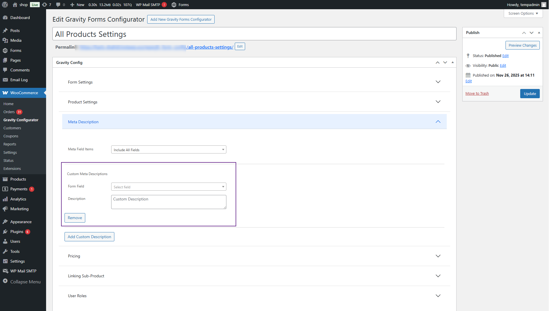
Task: Move the Publish panel up
Action: (524, 33)
